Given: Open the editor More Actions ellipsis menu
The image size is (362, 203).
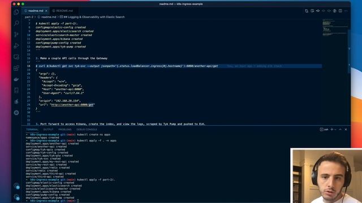Looking at the screenshot, I should pos(346,11).
